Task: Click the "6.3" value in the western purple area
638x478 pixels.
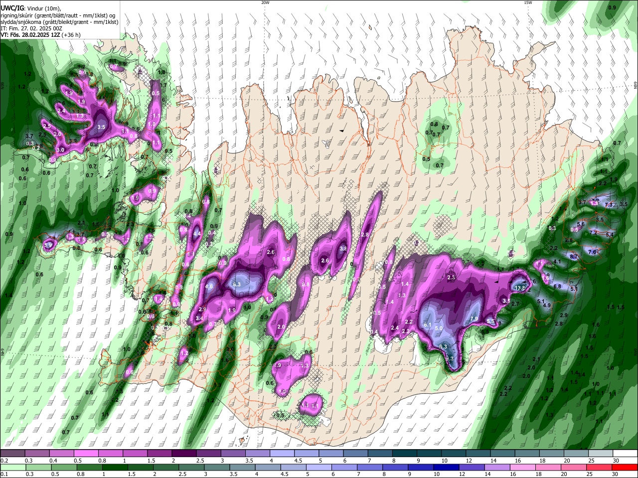Action: pos(237,284)
